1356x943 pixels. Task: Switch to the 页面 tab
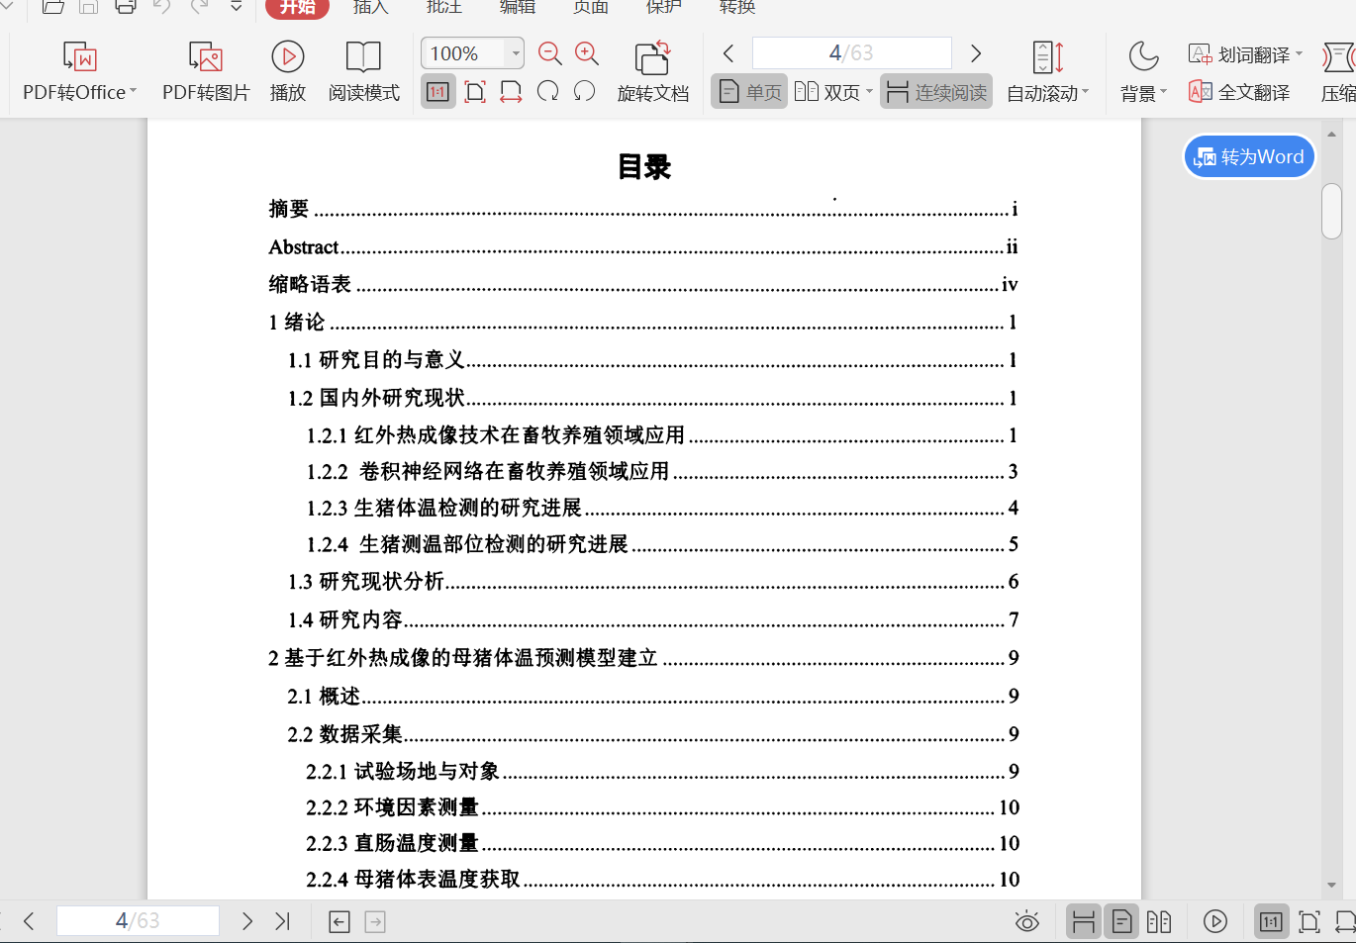click(591, 7)
